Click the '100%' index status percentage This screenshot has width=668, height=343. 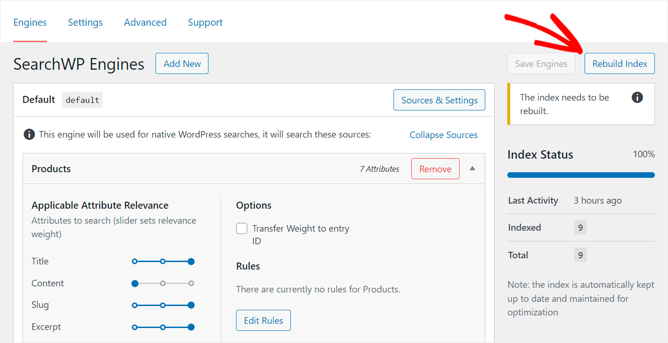644,154
